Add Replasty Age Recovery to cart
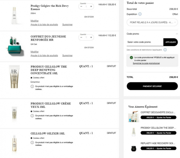 158,148
